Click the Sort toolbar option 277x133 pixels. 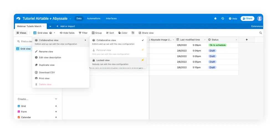point(110,33)
